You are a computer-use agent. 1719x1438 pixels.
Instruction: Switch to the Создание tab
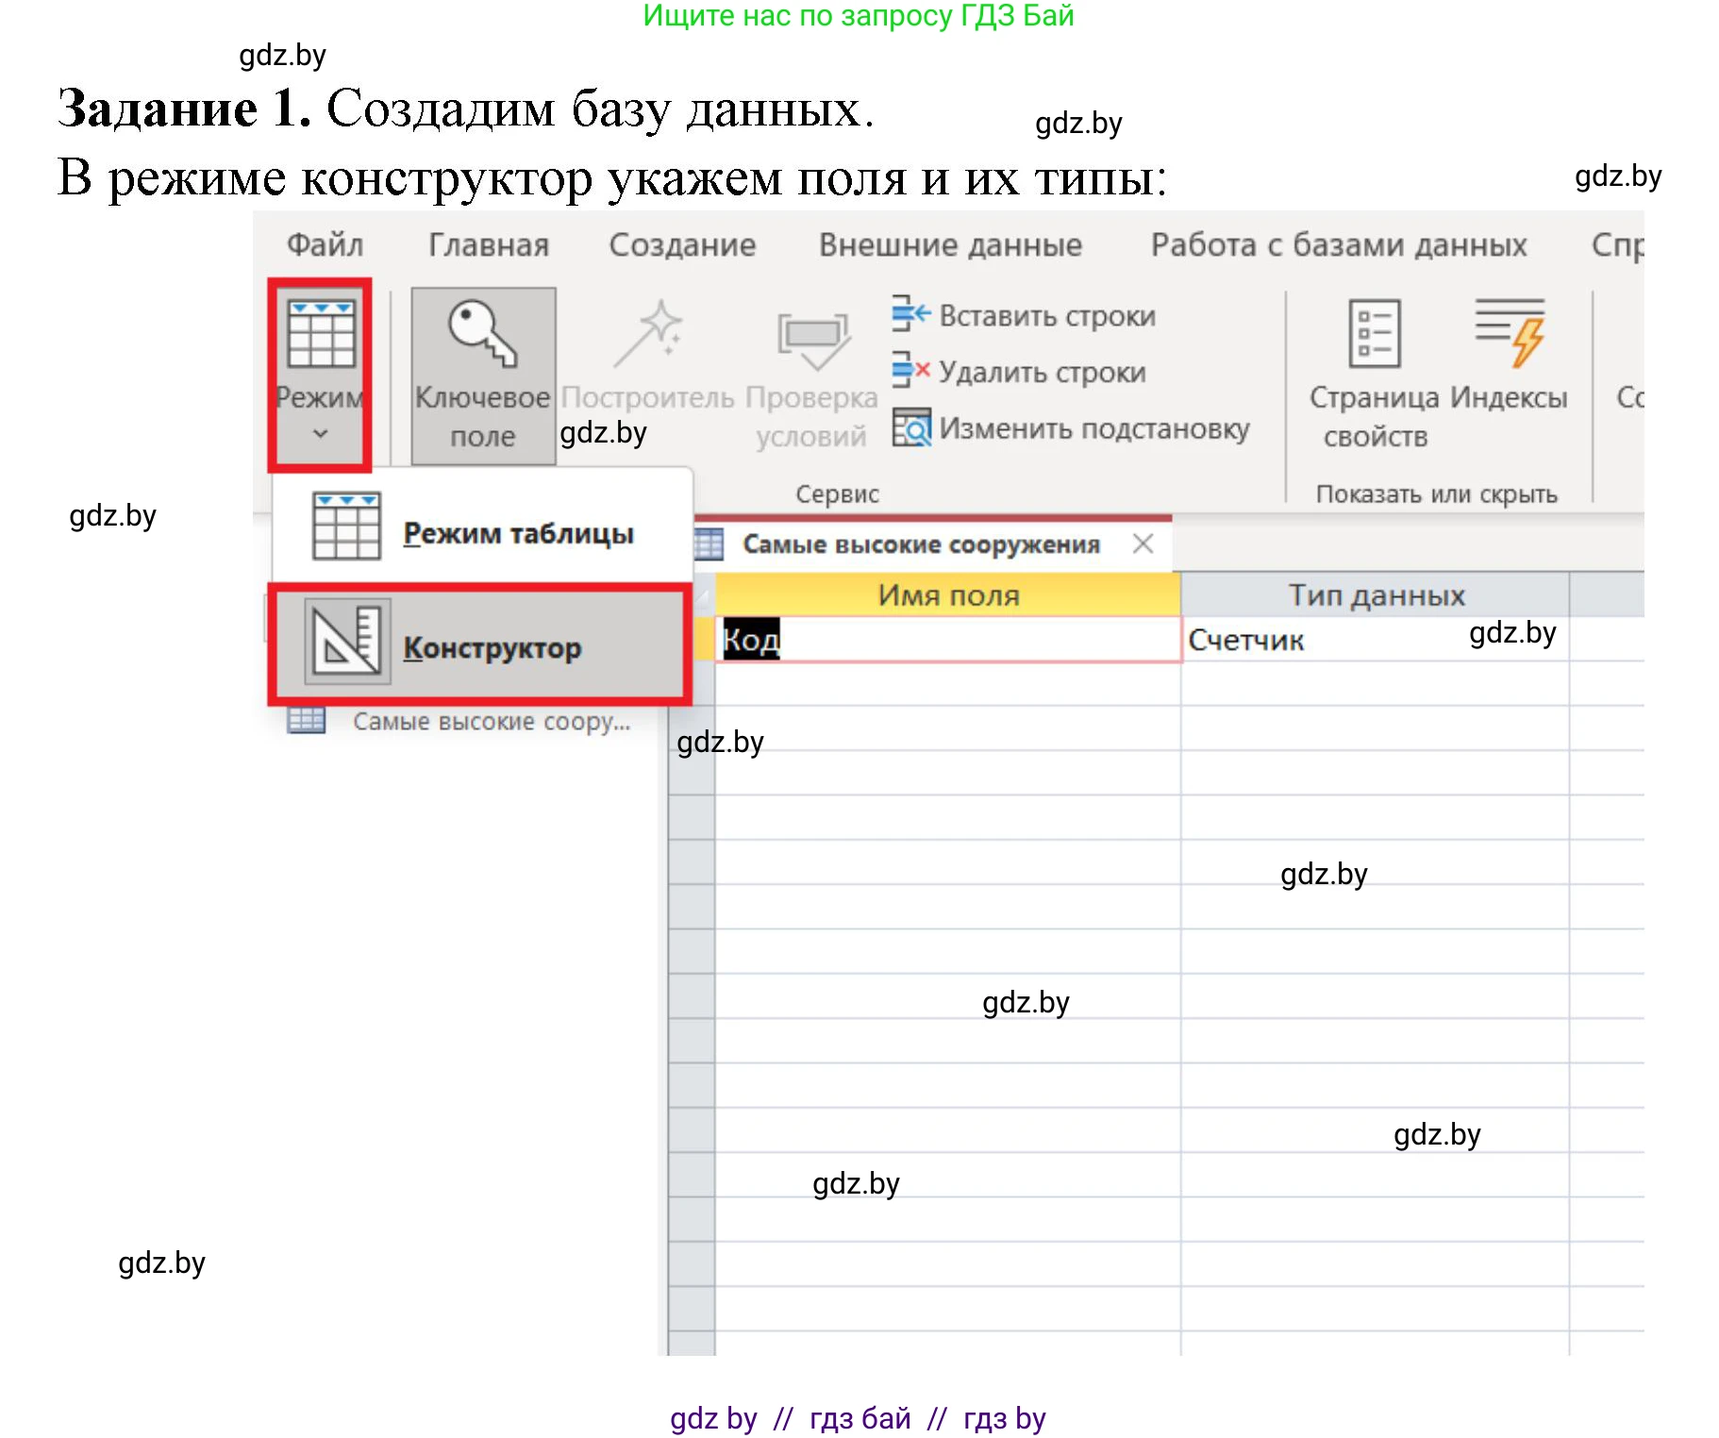coord(682,245)
